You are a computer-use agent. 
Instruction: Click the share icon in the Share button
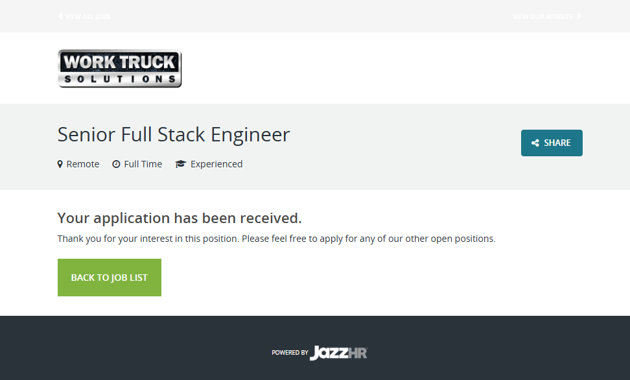click(535, 143)
